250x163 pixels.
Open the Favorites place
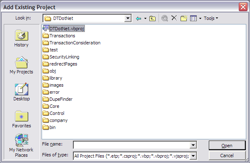[22, 119]
